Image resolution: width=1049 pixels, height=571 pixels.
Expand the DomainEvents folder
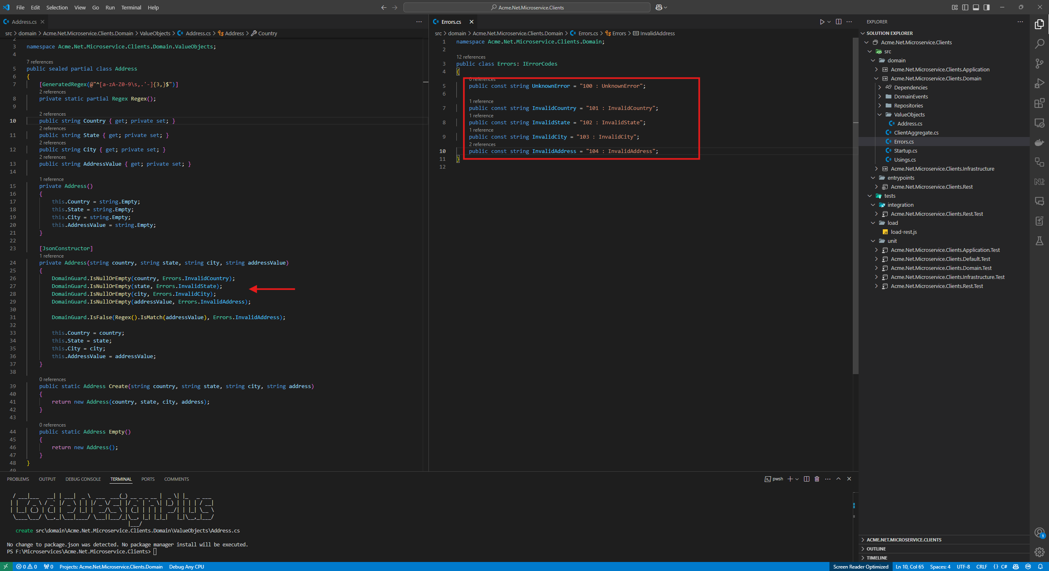[880, 96]
